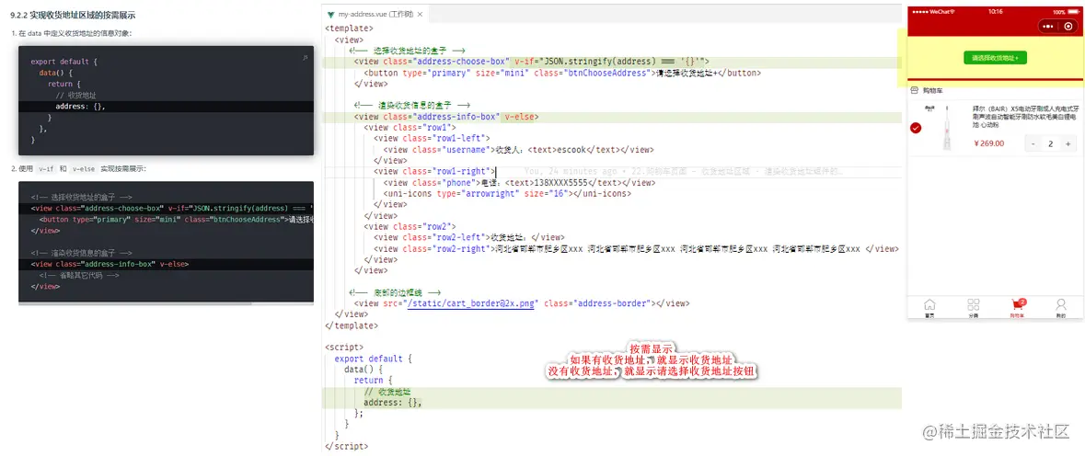Viewport: 1085px width, 456px height.
Task: Tap the green 请选择收货地址+ button in phone preview
Action: click(995, 57)
